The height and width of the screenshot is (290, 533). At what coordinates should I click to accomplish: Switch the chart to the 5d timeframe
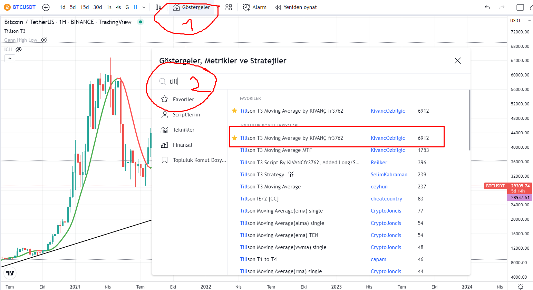coord(73,7)
